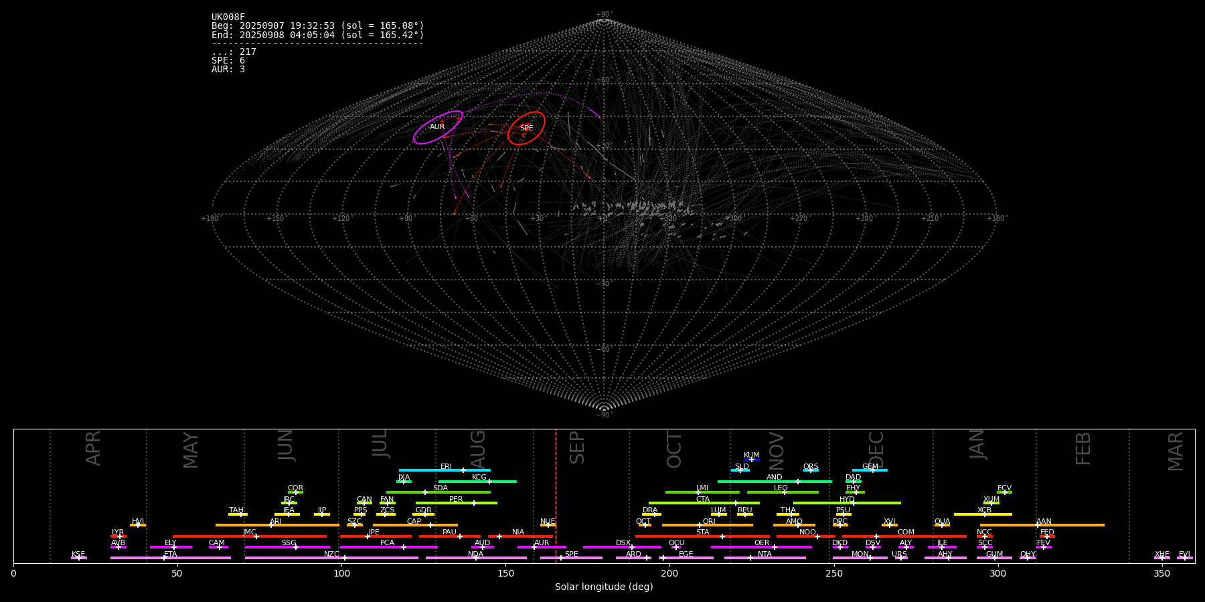Click the NOV month label
1205x602 pixels.
point(776,451)
